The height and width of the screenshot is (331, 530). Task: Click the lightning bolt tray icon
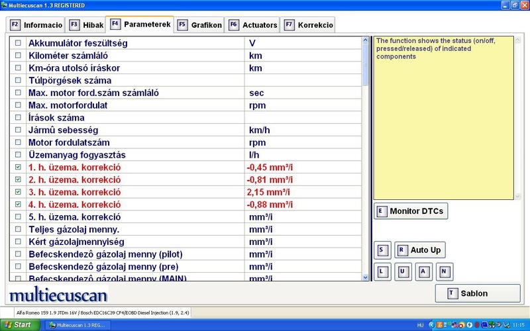point(469,325)
